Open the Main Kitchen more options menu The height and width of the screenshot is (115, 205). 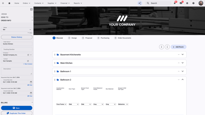point(179,63)
